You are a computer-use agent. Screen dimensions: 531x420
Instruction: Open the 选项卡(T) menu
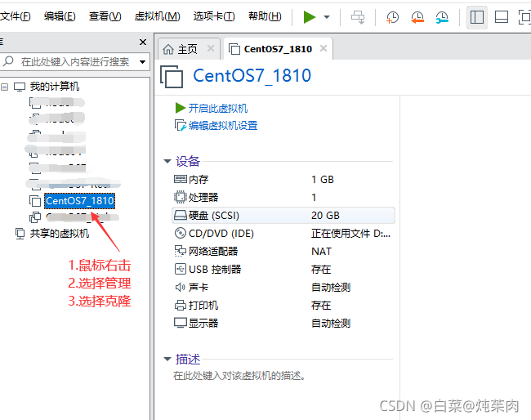click(214, 16)
